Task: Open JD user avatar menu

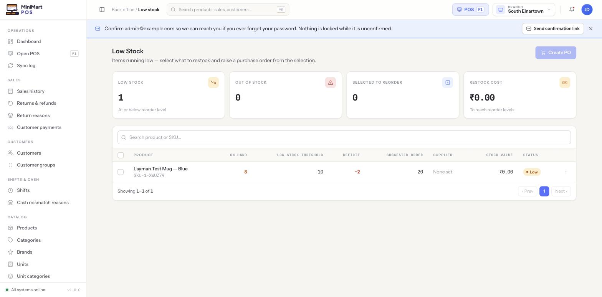Action: (587, 10)
